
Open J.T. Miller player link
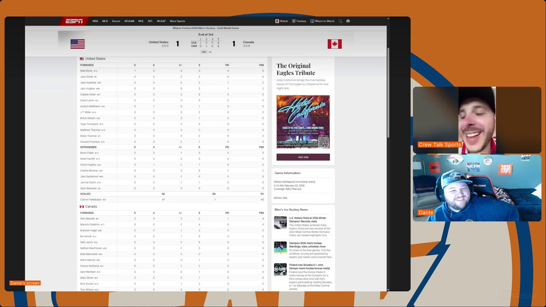click(x=85, y=112)
